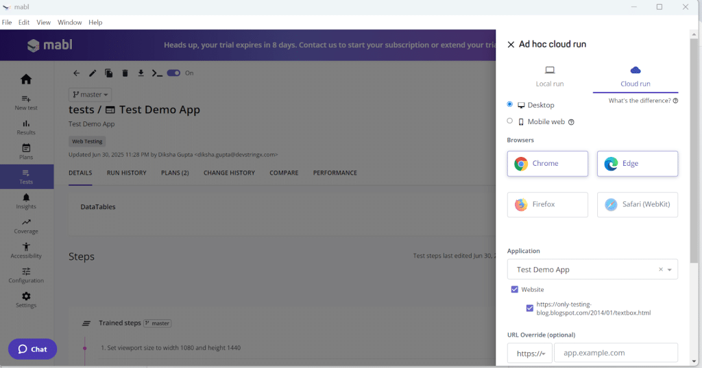
Task: Close the Ad hoc cloud run panel
Action: pyautogui.click(x=511, y=45)
